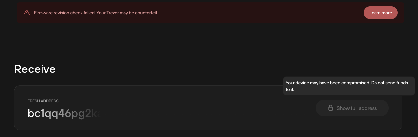Click the red warning triangle icon
The width and height of the screenshot is (418, 137).
(x=27, y=13)
